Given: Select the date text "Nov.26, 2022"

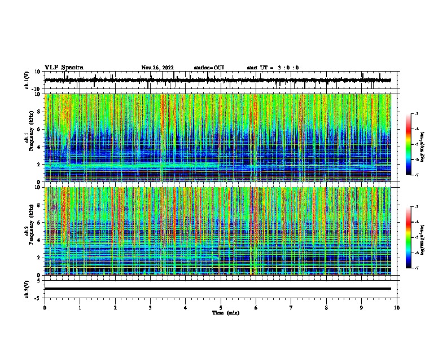Looking at the screenshot, I should [157, 68].
